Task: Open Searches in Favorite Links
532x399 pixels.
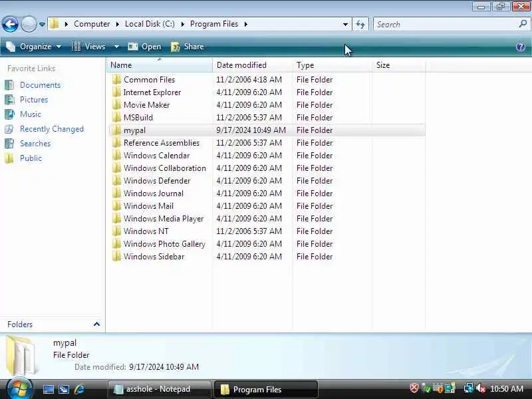Action: [35, 144]
